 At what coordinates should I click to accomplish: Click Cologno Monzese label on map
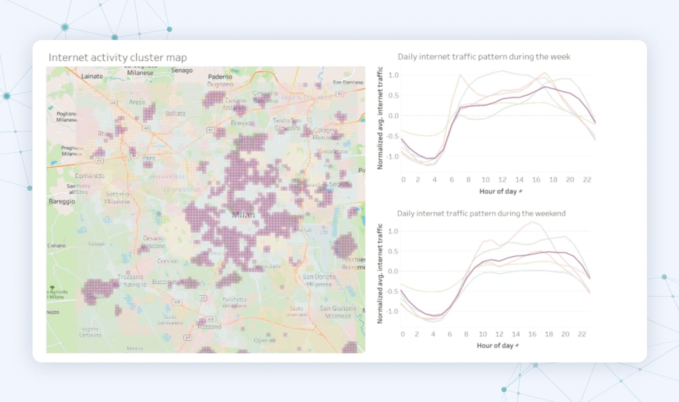(x=325, y=133)
